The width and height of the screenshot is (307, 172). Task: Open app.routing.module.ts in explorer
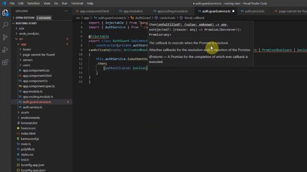click(x=38, y=97)
